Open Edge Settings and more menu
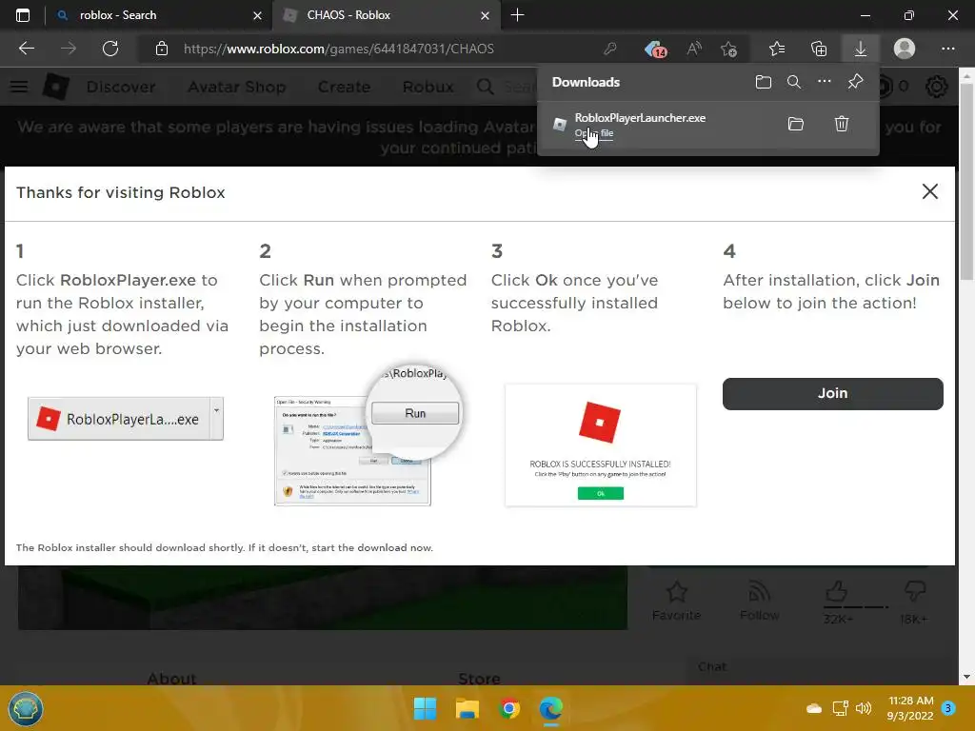 point(947,49)
